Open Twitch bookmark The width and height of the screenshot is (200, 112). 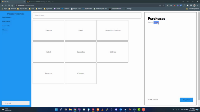(x=57, y=9)
